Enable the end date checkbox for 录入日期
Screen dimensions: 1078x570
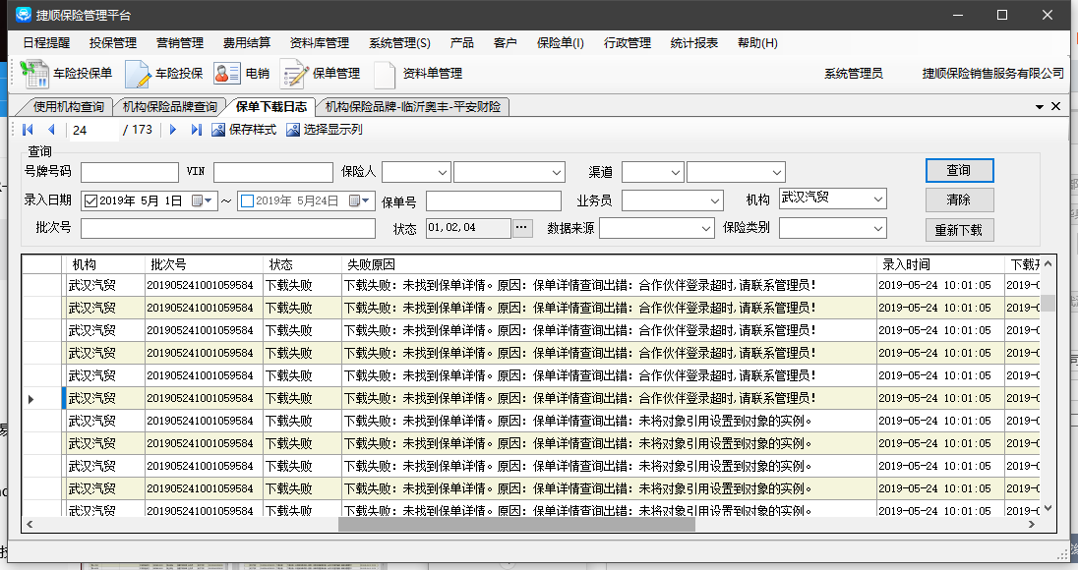(x=247, y=200)
